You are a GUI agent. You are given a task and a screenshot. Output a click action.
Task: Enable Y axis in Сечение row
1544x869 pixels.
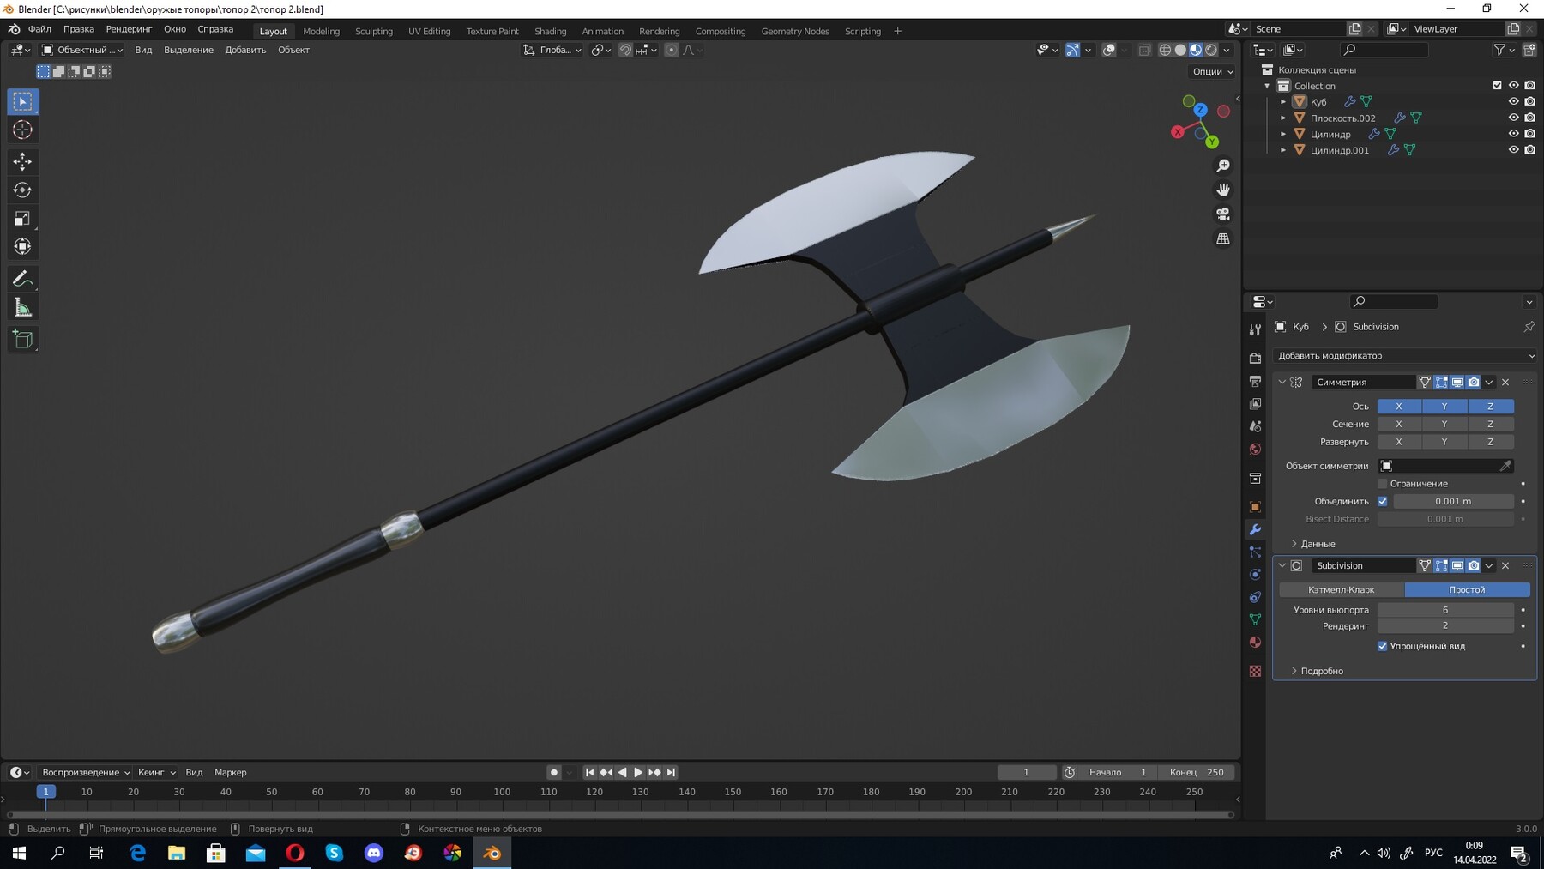point(1444,424)
